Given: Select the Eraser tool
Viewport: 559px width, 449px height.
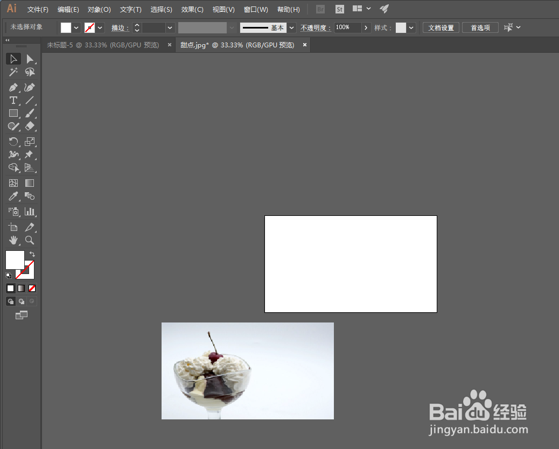Looking at the screenshot, I should [x=30, y=126].
